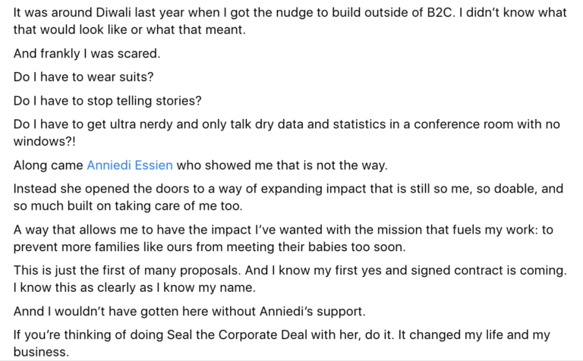Click the phrase 'conference room' in the text

pos(463,124)
